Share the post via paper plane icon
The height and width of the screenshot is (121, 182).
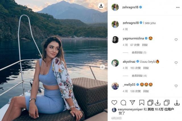[x=132, y=103]
